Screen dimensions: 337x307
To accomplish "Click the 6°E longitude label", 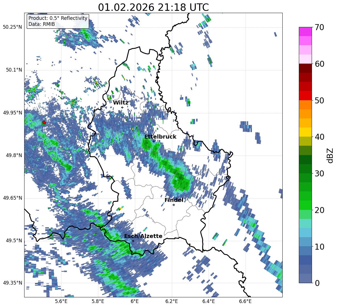I will [x=135, y=302].
